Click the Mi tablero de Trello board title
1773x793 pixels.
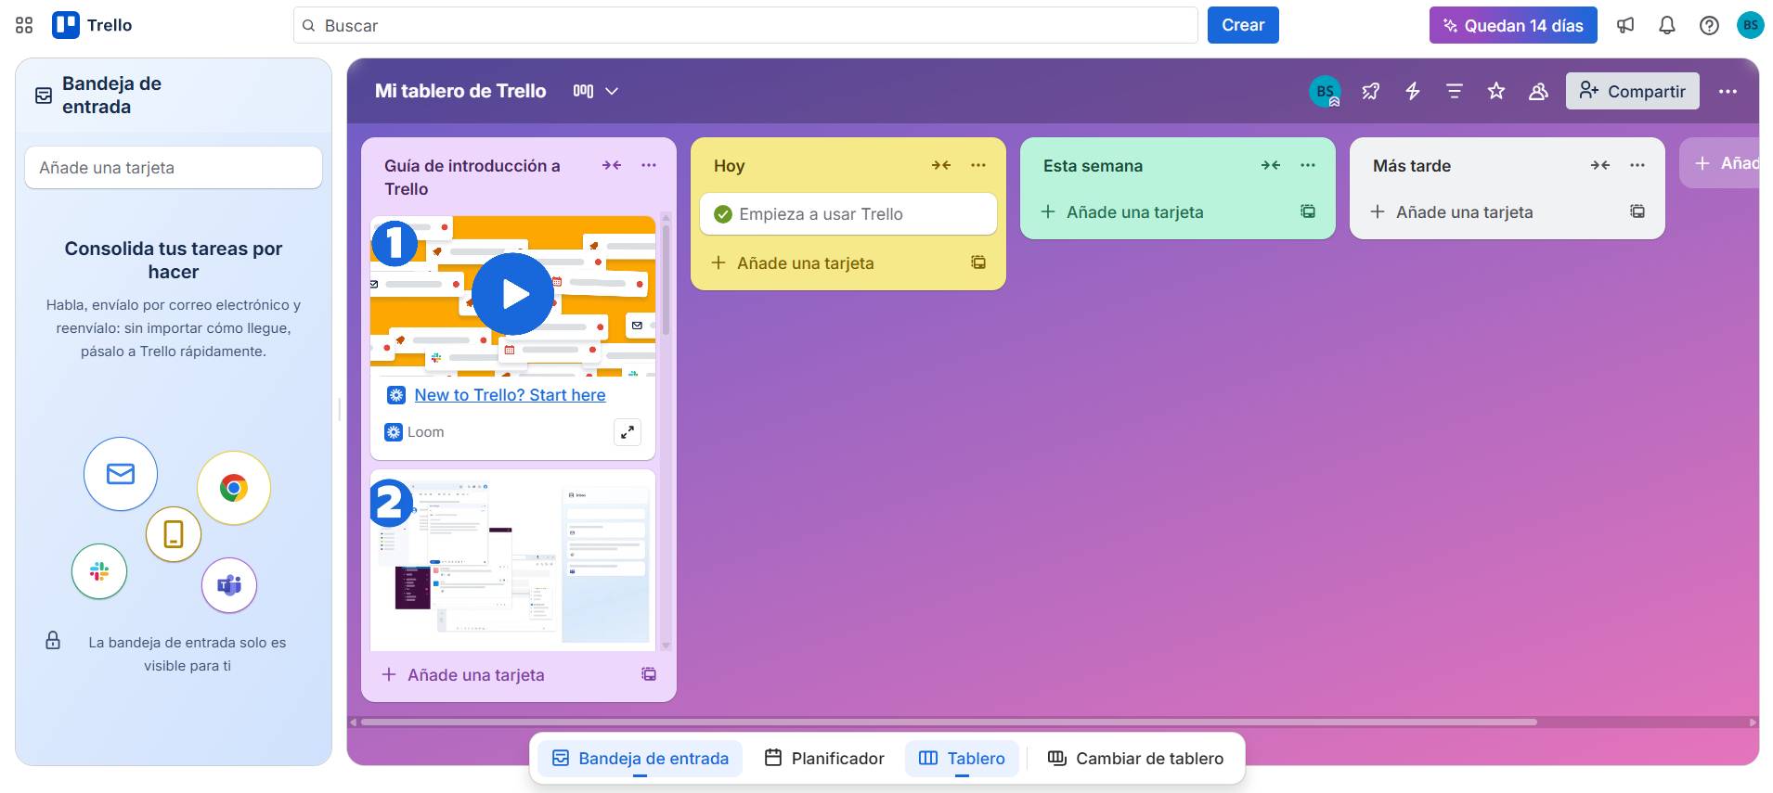pyautogui.click(x=460, y=91)
